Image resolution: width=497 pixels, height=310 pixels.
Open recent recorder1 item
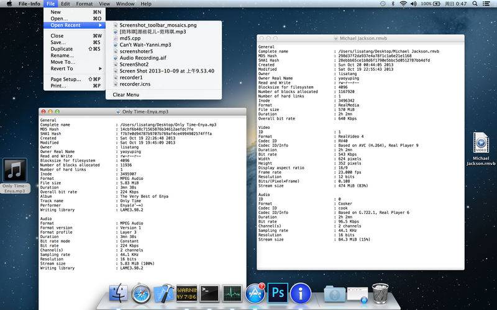(163, 77)
